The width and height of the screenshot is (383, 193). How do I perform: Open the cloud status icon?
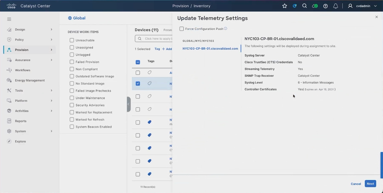pos(315,6)
